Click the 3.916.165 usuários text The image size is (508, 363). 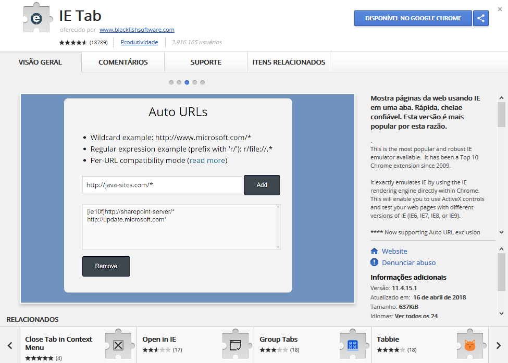point(196,42)
